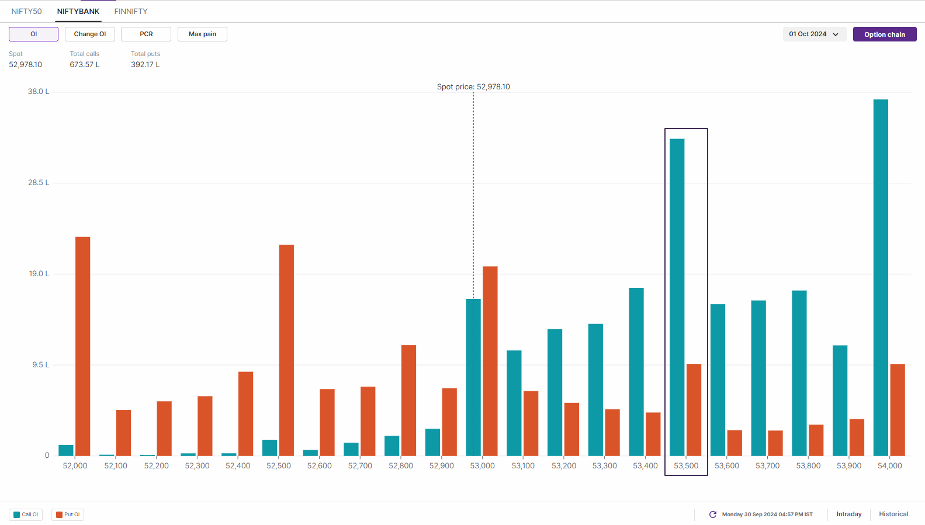This screenshot has height=525, width=925.
Task: Click the Option chain button
Action: point(885,34)
